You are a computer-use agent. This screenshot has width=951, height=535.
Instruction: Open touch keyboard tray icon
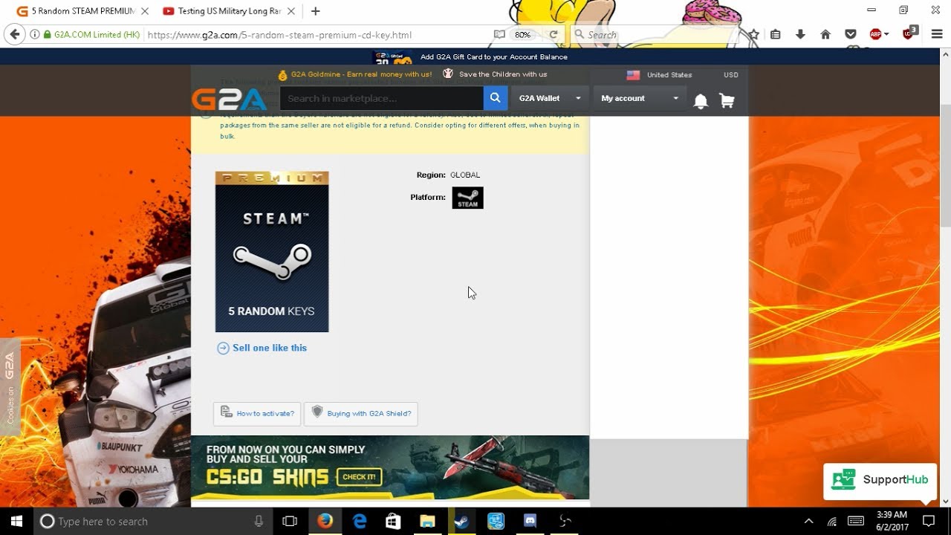coord(855,521)
